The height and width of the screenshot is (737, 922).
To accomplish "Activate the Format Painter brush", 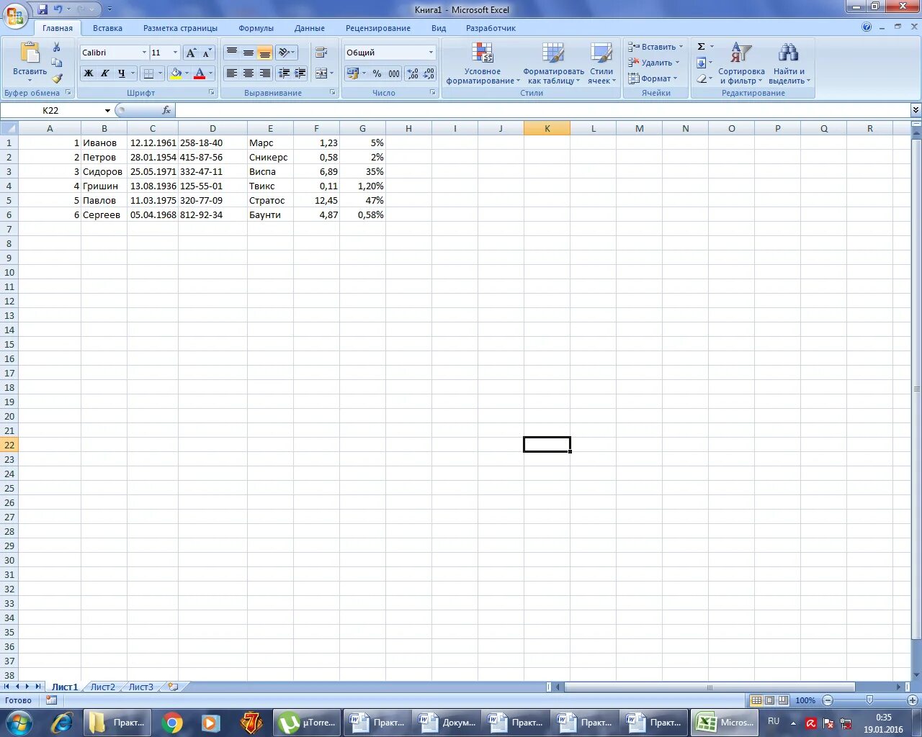I will tap(57, 78).
